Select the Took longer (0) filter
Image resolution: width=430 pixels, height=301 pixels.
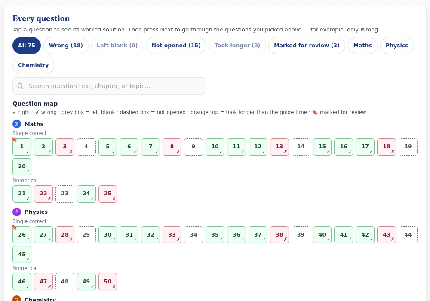coord(237,46)
